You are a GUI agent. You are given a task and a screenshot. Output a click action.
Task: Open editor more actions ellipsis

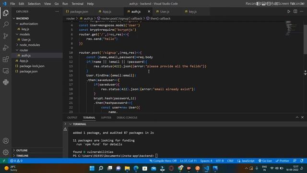point(302,12)
